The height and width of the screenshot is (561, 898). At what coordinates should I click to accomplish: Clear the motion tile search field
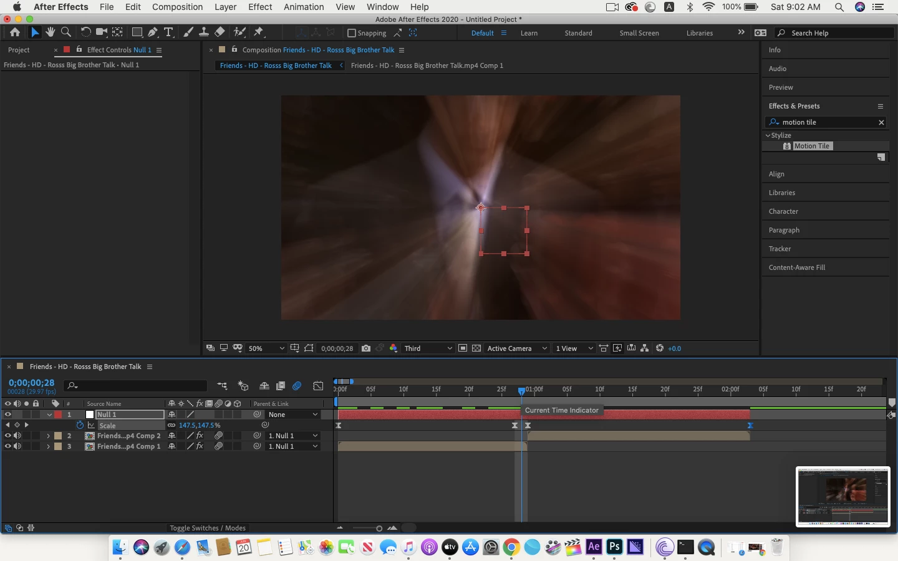tap(881, 122)
